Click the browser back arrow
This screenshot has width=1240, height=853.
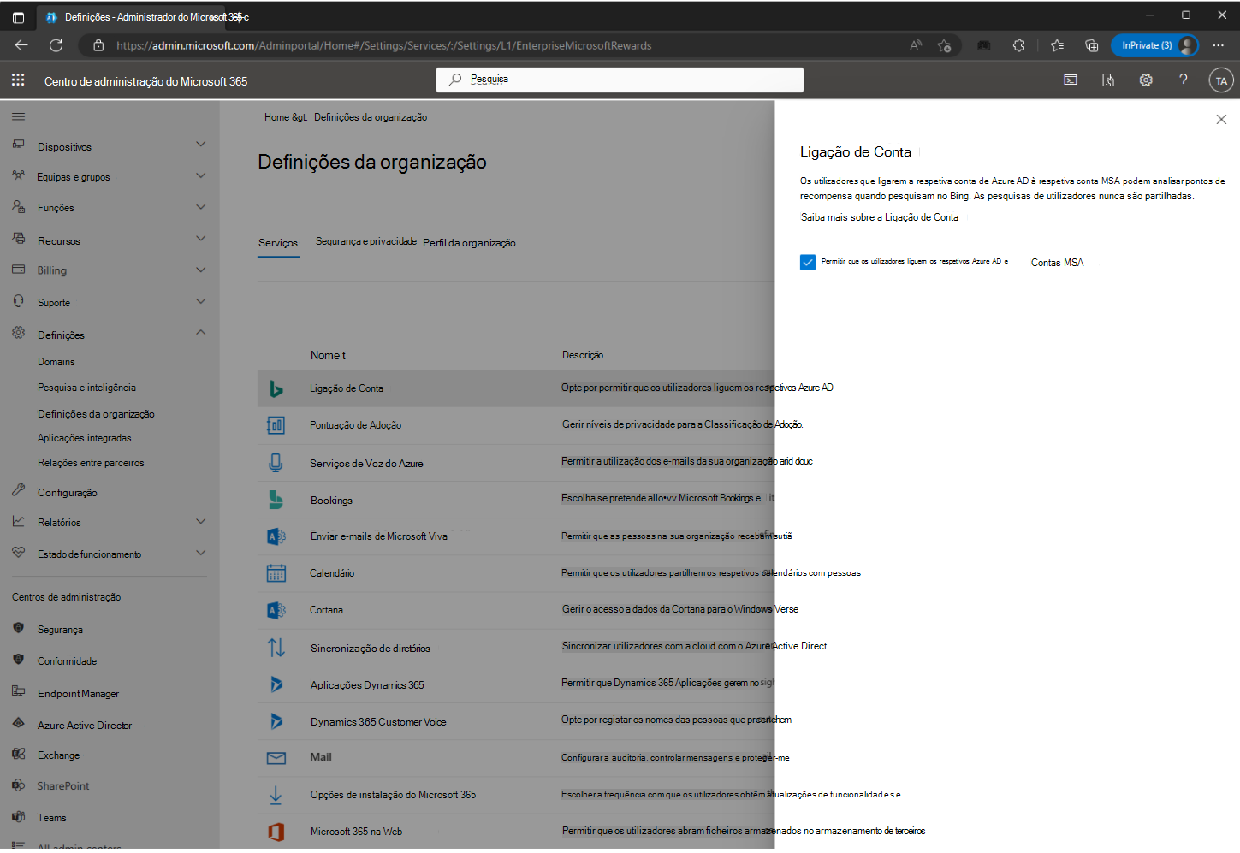(21, 45)
